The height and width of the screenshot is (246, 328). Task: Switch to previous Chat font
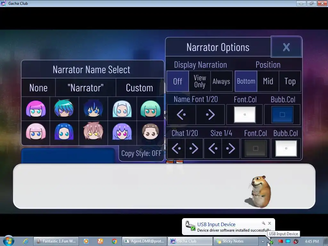(176, 149)
